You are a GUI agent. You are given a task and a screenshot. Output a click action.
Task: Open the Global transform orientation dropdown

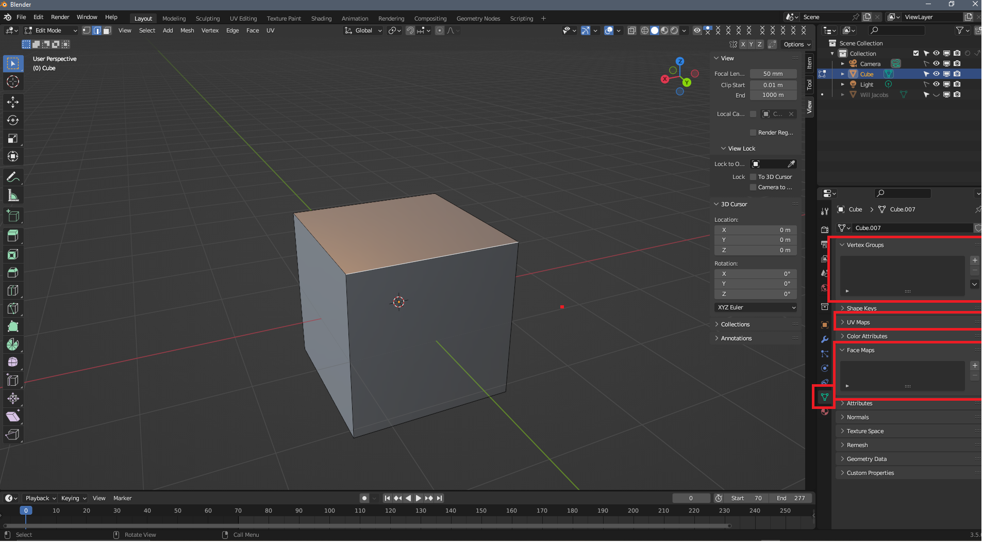pyautogui.click(x=363, y=30)
